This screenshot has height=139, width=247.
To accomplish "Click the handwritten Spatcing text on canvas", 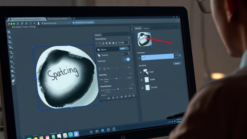I will pos(63,73).
